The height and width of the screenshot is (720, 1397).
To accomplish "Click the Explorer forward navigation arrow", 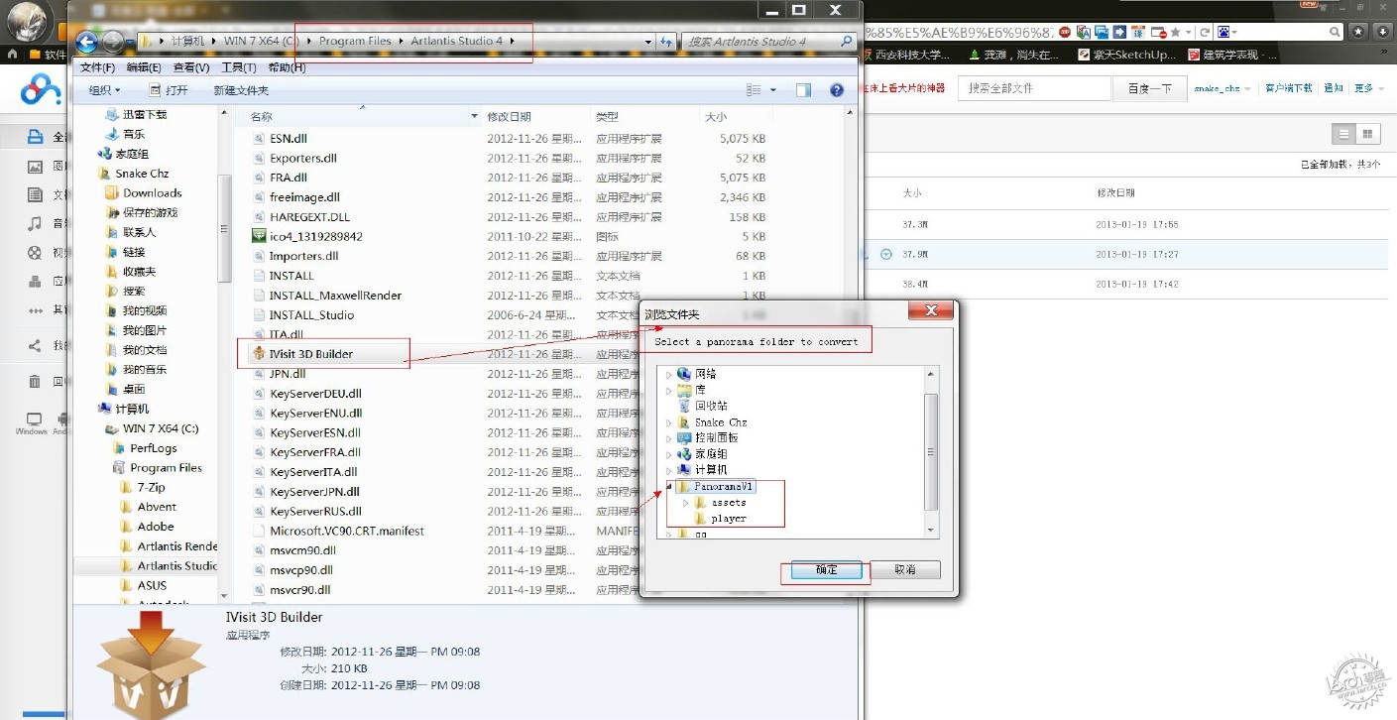I will [x=113, y=42].
